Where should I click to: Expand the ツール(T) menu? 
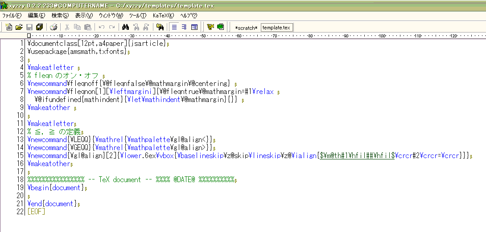click(x=138, y=15)
